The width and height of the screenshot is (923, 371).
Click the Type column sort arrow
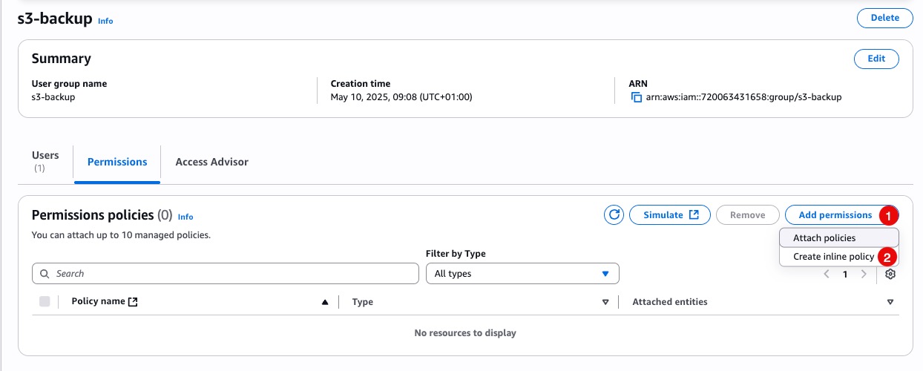pyautogui.click(x=605, y=302)
